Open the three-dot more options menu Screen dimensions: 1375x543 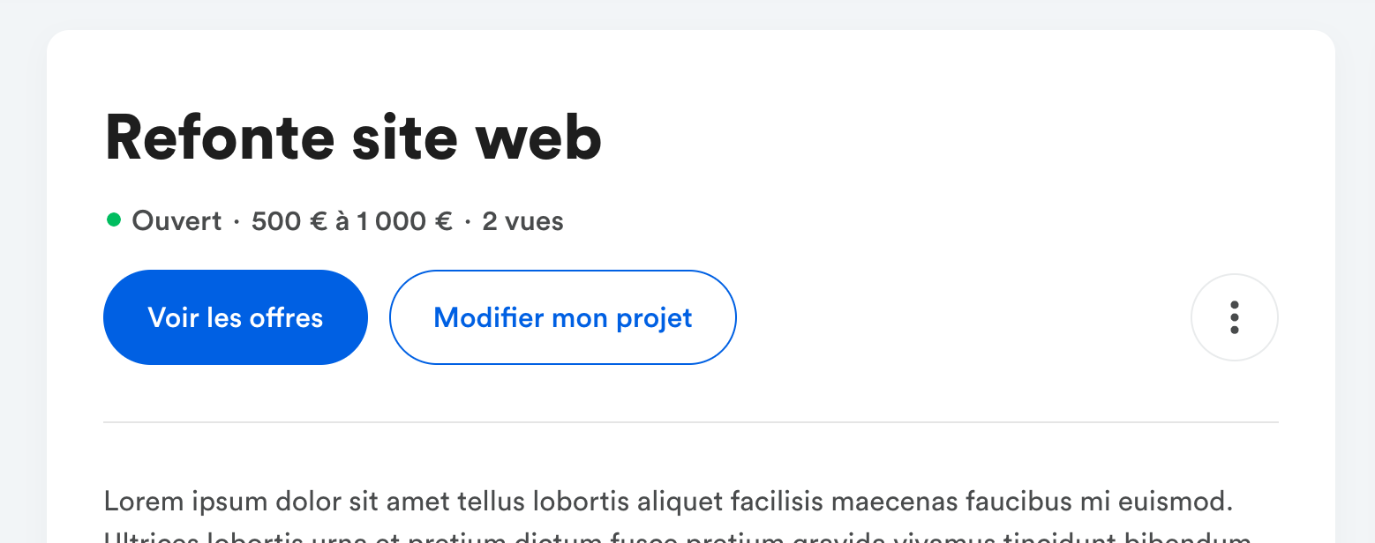tap(1234, 317)
